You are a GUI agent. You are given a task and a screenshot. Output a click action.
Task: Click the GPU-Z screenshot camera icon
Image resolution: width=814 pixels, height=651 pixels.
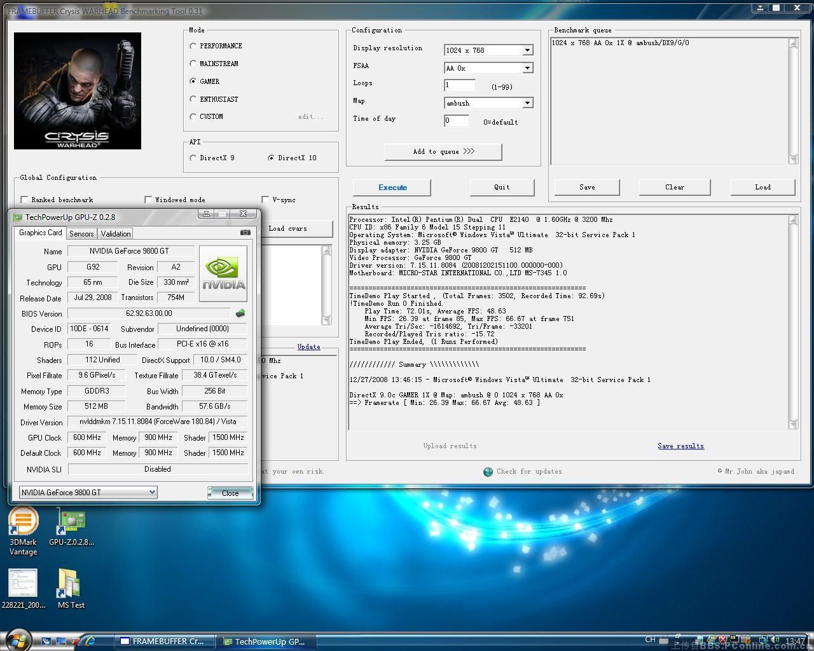pyautogui.click(x=245, y=233)
